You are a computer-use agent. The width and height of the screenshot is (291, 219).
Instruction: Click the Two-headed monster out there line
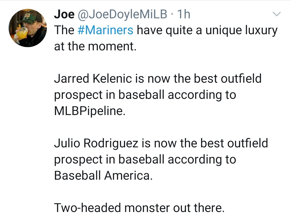pyautogui.click(x=139, y=208)
